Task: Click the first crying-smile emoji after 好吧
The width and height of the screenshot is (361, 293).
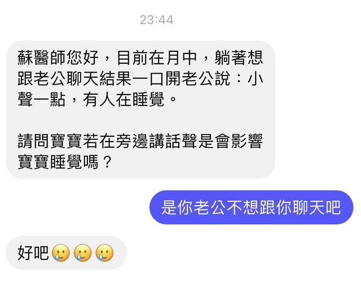Action: click(61, 252)
